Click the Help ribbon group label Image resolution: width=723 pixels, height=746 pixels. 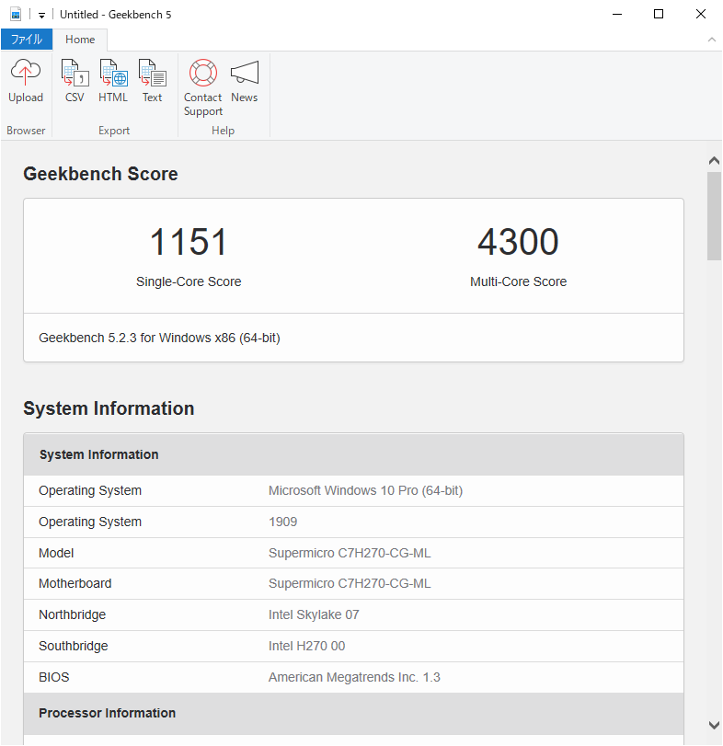coord(224,131)
